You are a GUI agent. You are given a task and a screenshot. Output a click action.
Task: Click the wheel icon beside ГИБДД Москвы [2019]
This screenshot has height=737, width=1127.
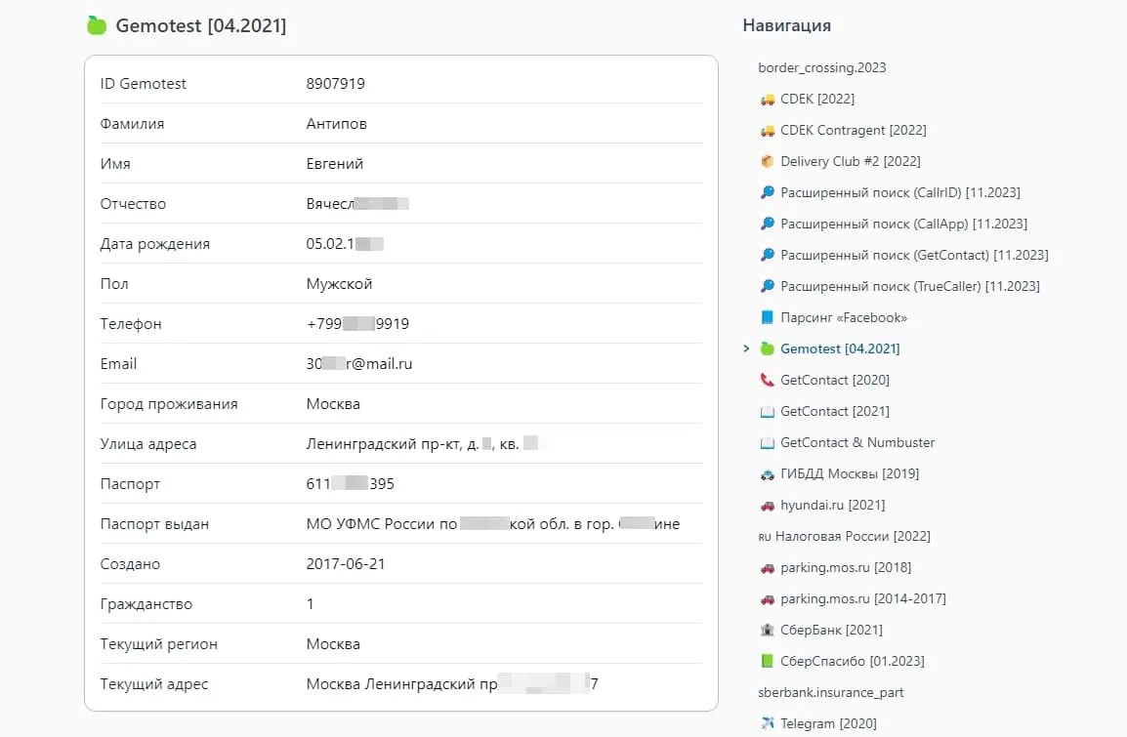(767, 473)
